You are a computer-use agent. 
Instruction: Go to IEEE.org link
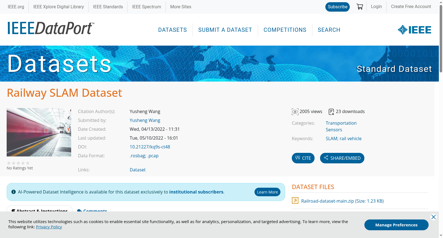tap(16, 7)
